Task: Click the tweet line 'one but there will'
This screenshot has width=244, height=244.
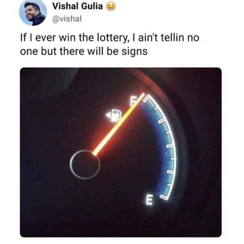Action: tap(84, 52)
